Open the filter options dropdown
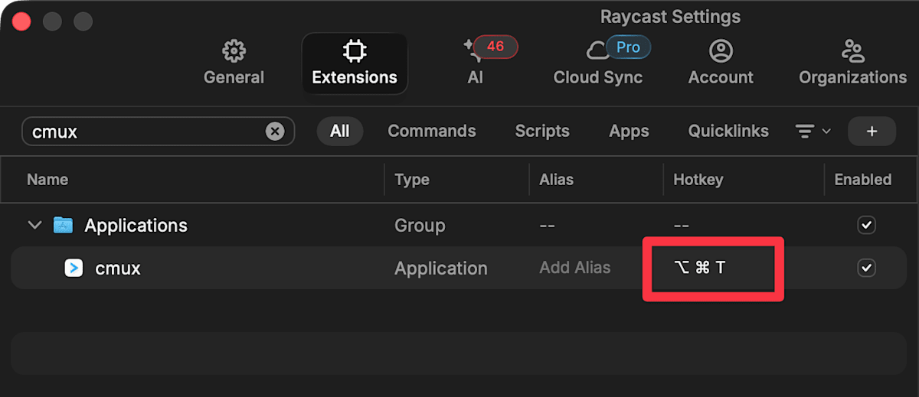This screenshot has height=397, width=919. [813, 132]
